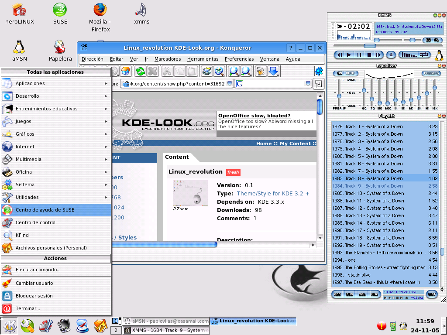
Task: Toggle the equalizer ON button
Action: [340, 73]
